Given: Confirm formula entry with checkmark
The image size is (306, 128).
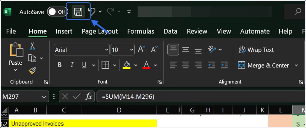Looking at the screenshot, I should click(x=76, y=97).
